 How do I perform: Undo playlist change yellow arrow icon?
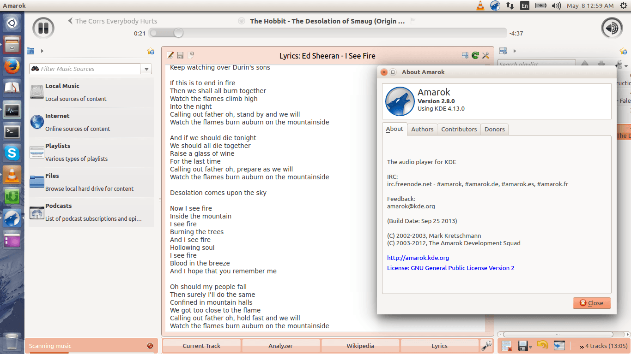click(x=543, y=345)
